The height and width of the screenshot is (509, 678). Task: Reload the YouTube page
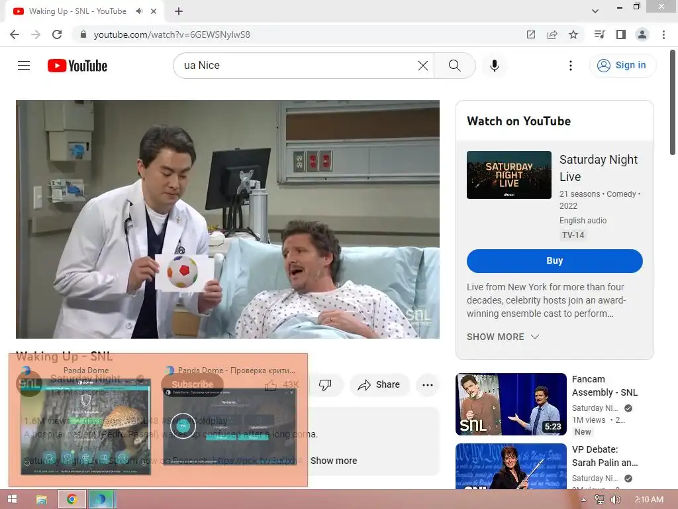tap(57, 34)
